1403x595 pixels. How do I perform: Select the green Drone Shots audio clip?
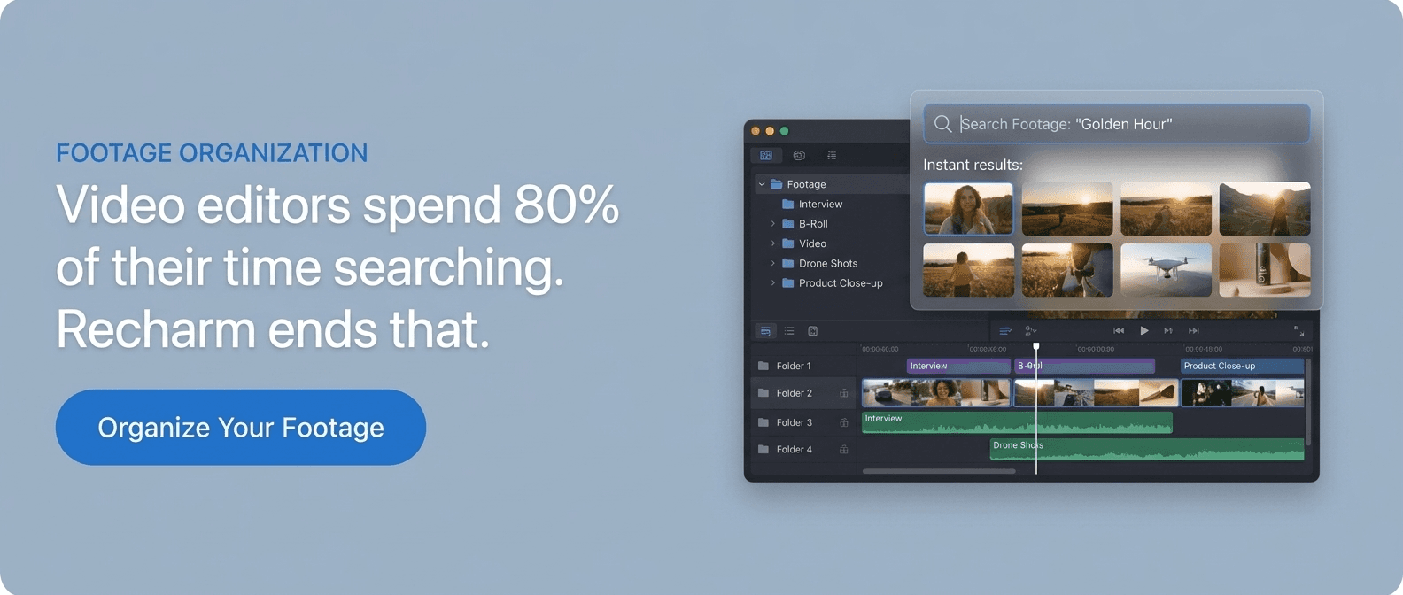coord(1146,450)
